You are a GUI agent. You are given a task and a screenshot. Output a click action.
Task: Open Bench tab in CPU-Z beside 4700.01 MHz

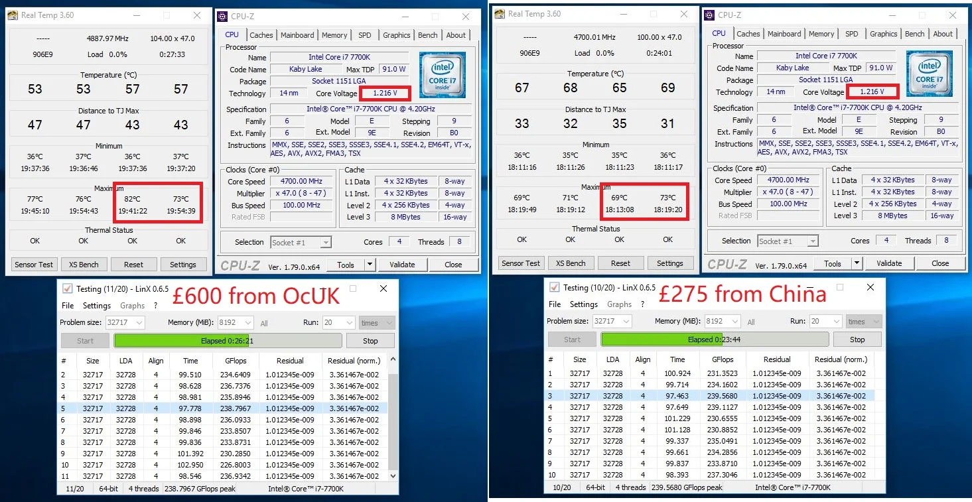914,34
